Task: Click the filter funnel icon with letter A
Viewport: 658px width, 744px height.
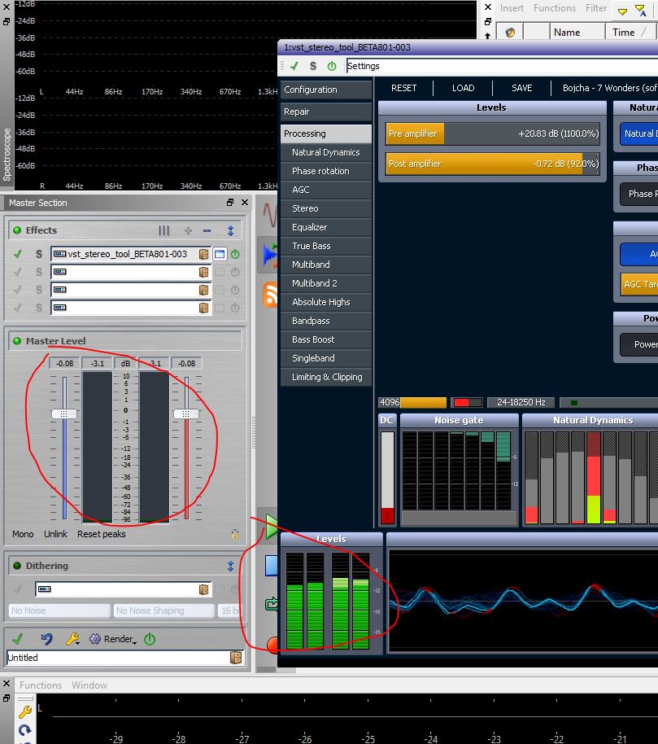Action: pyautogui.click(x=640, y=11)
